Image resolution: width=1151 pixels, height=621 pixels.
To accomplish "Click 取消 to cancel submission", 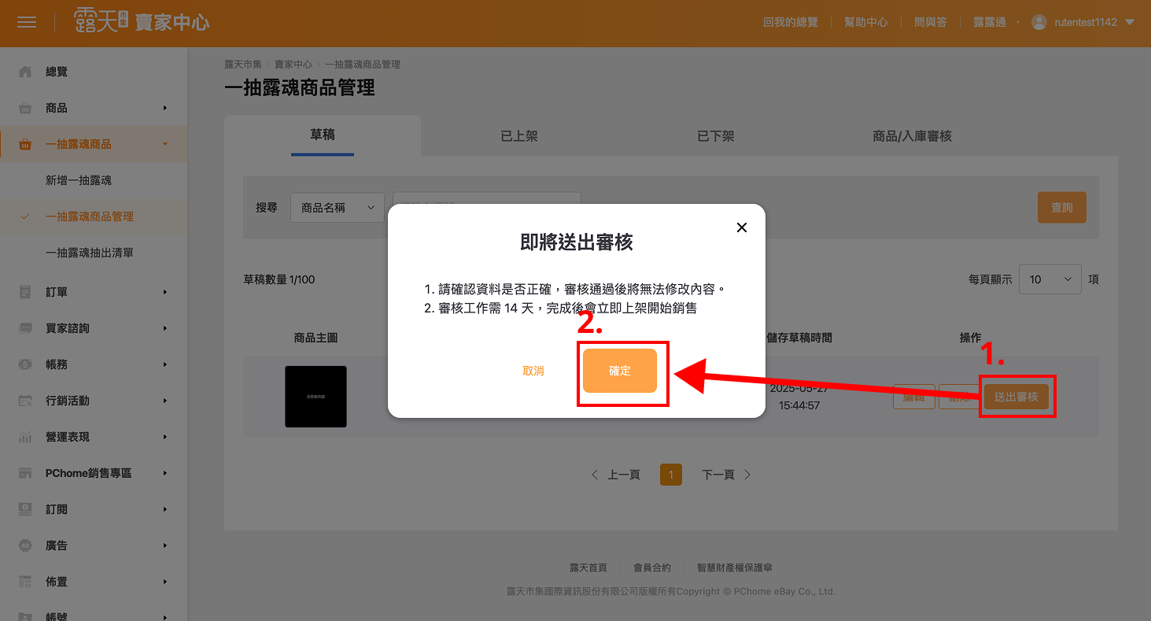I will click(x=533, y=371).
